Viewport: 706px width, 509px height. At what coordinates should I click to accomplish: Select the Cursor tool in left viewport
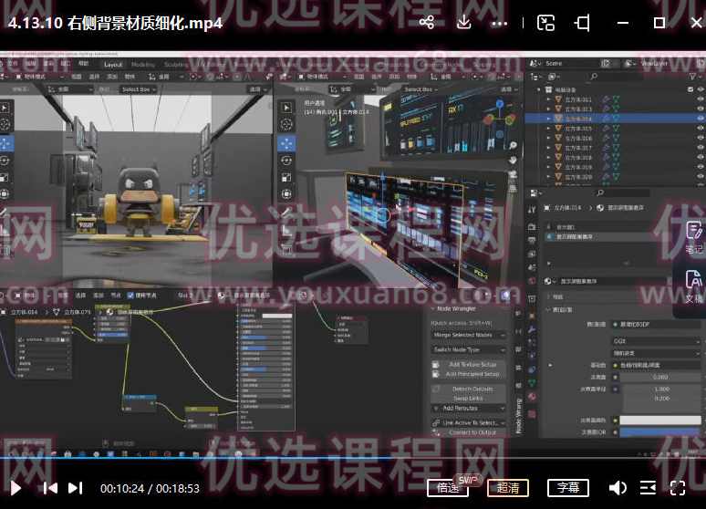pyautogui.click(x=5, y=124)
